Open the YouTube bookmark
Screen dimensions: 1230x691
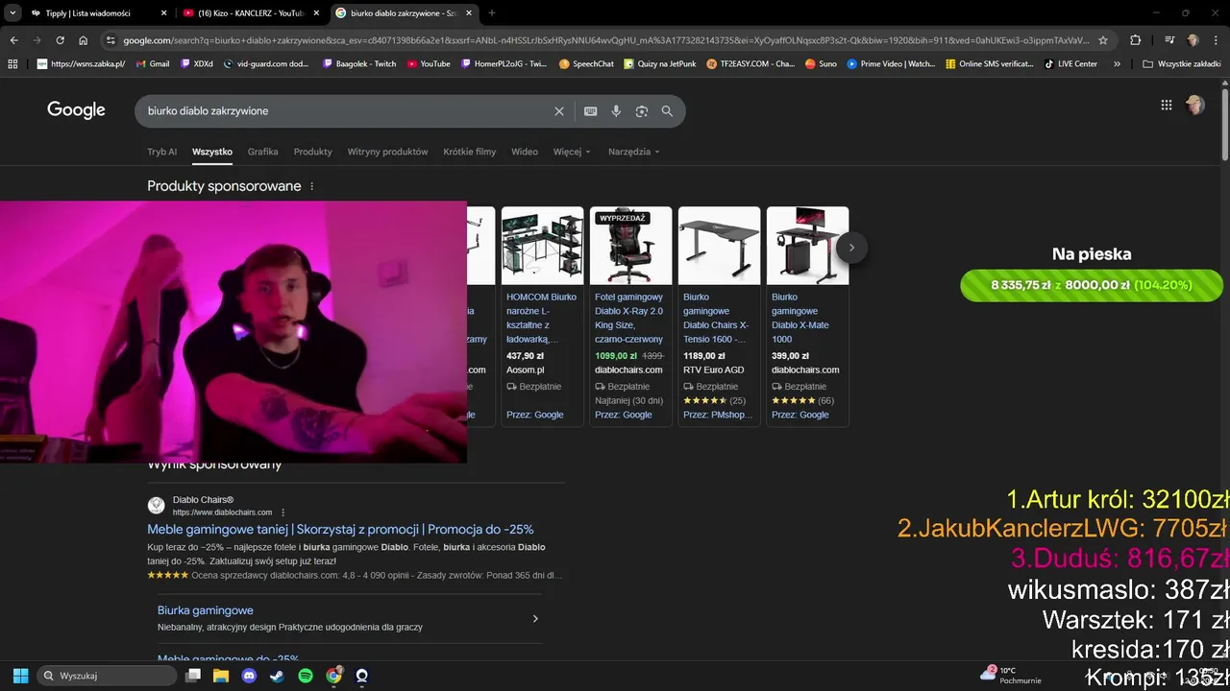pyautogui.click(x=429, y=64)
